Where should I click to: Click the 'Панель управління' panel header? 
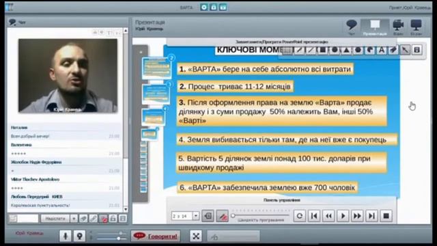pos(281,200)
